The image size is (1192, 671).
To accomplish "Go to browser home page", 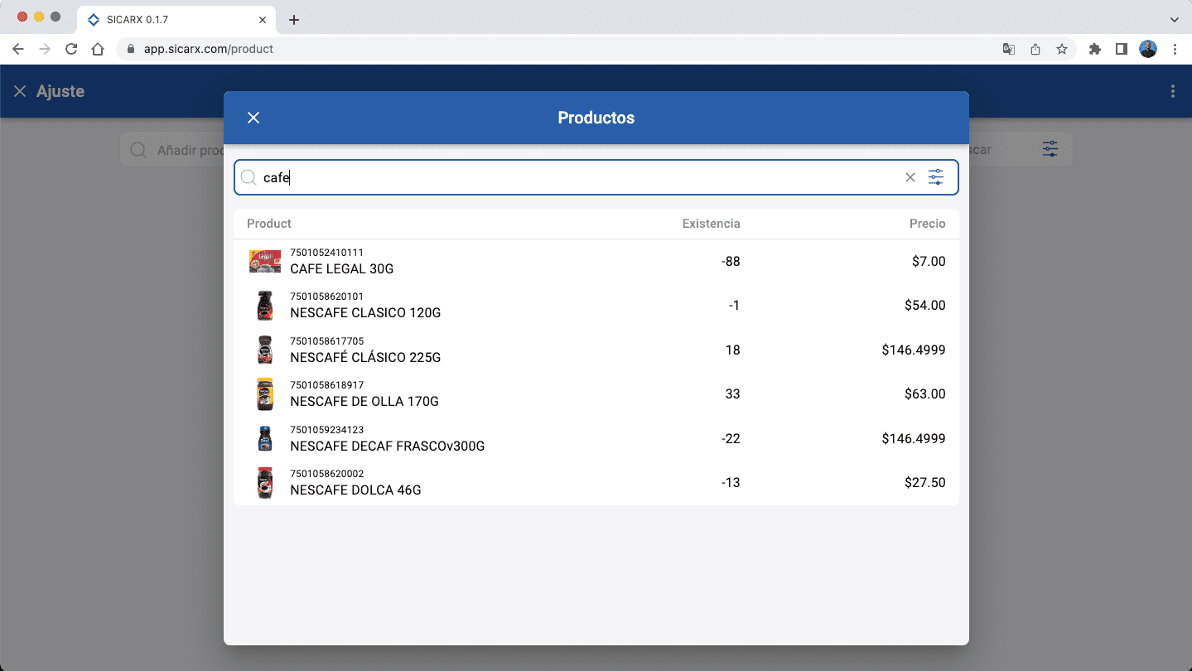I will 98,49.
